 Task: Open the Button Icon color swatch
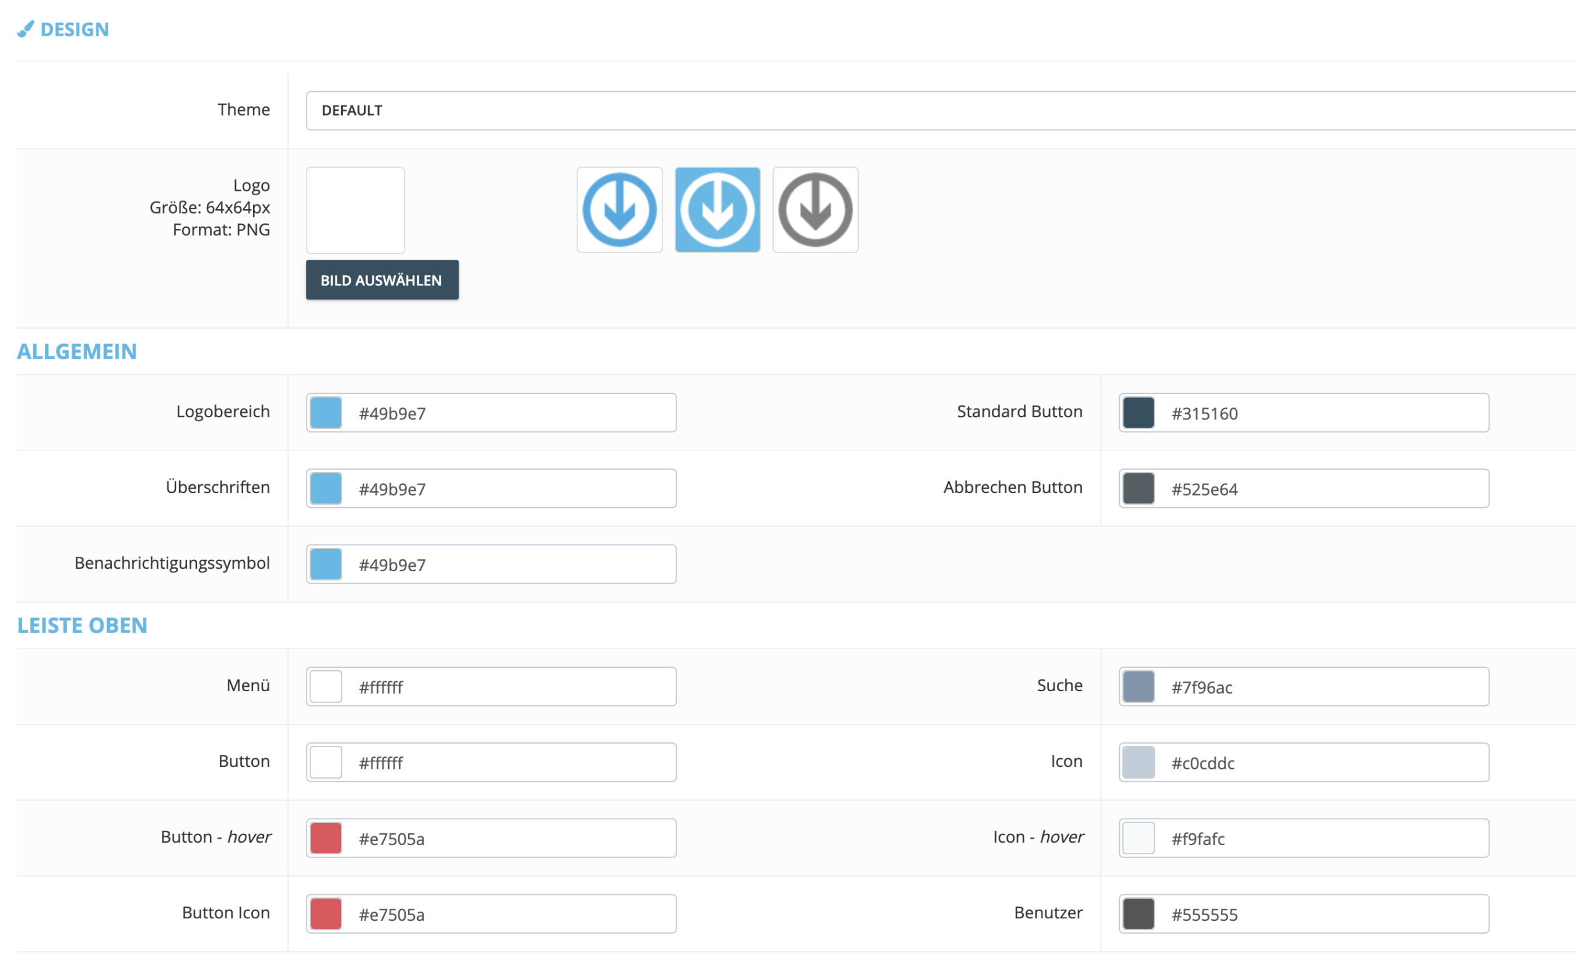pyautogui.click(x=326, y=914)
